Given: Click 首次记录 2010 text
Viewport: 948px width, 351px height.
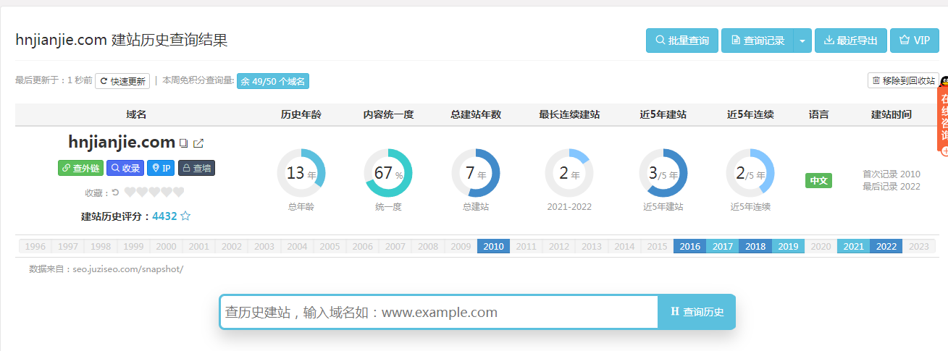Looking at the screenshot, I should 892,174.
